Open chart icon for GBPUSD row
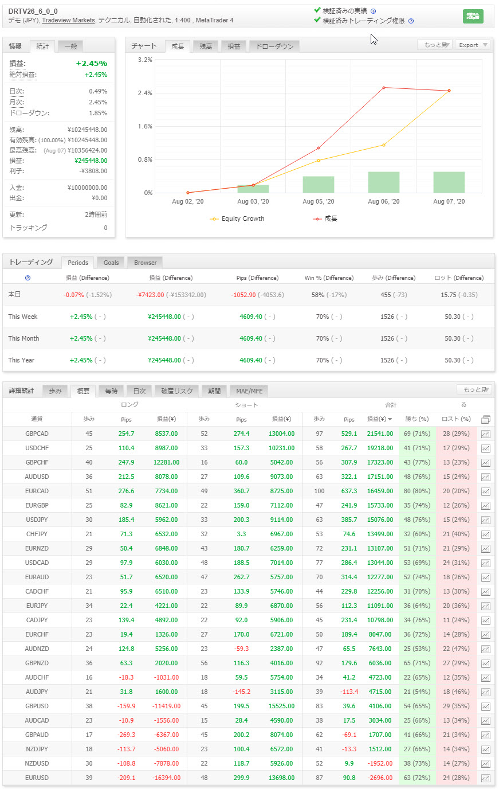Screen dimensions: 499x792 pyautogui.click(x=486, y=707)
